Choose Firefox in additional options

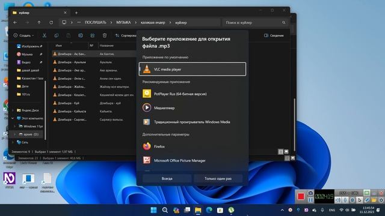[x=192, y=146]
